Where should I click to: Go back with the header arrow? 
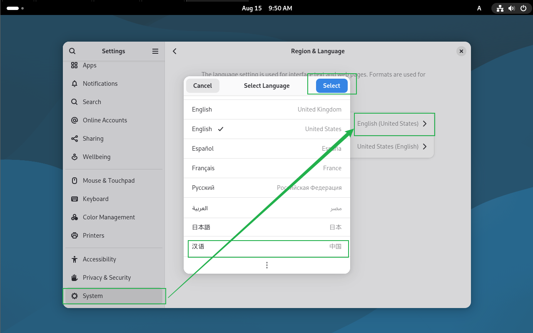coord(174,51)
